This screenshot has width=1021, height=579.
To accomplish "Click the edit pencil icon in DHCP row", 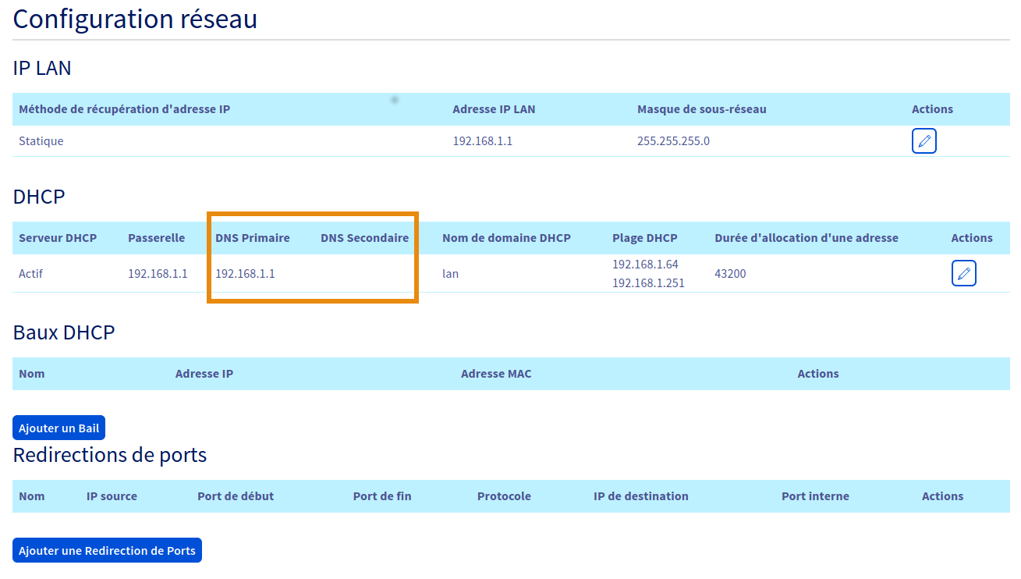I will tap(963, 273).
